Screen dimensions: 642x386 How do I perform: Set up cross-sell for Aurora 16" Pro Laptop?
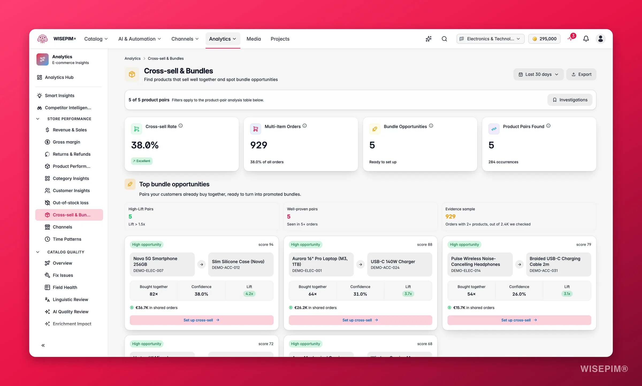click(360, 320)
